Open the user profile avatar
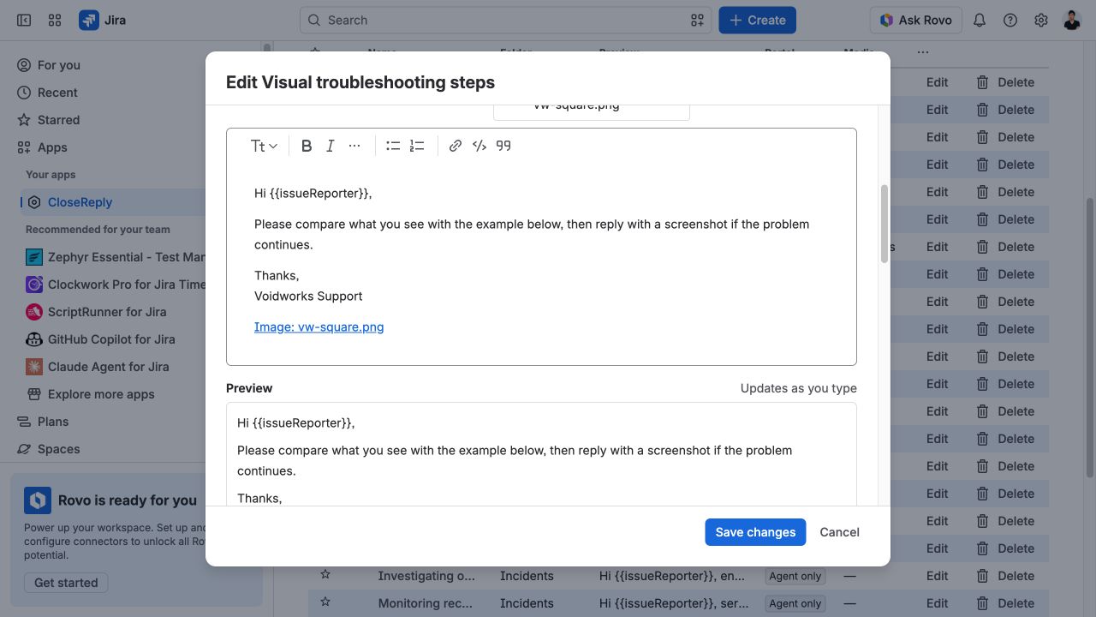 (x=1072, y=20)
